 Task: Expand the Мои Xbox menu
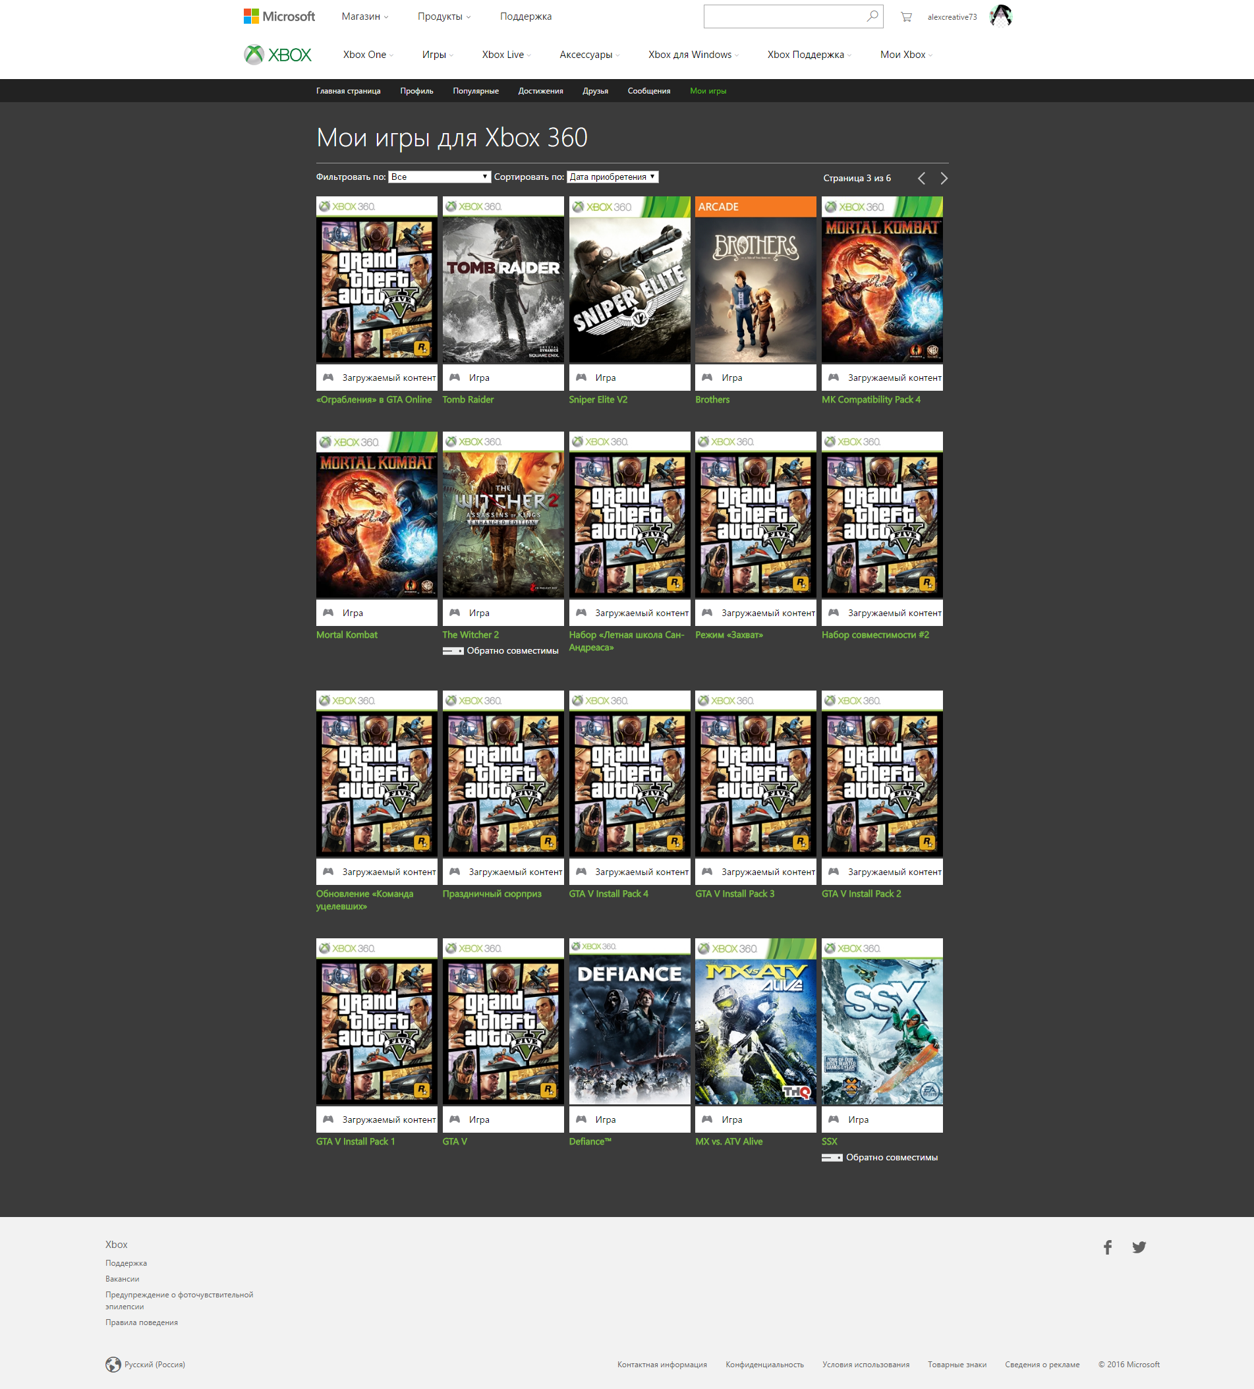coord(906,55)
